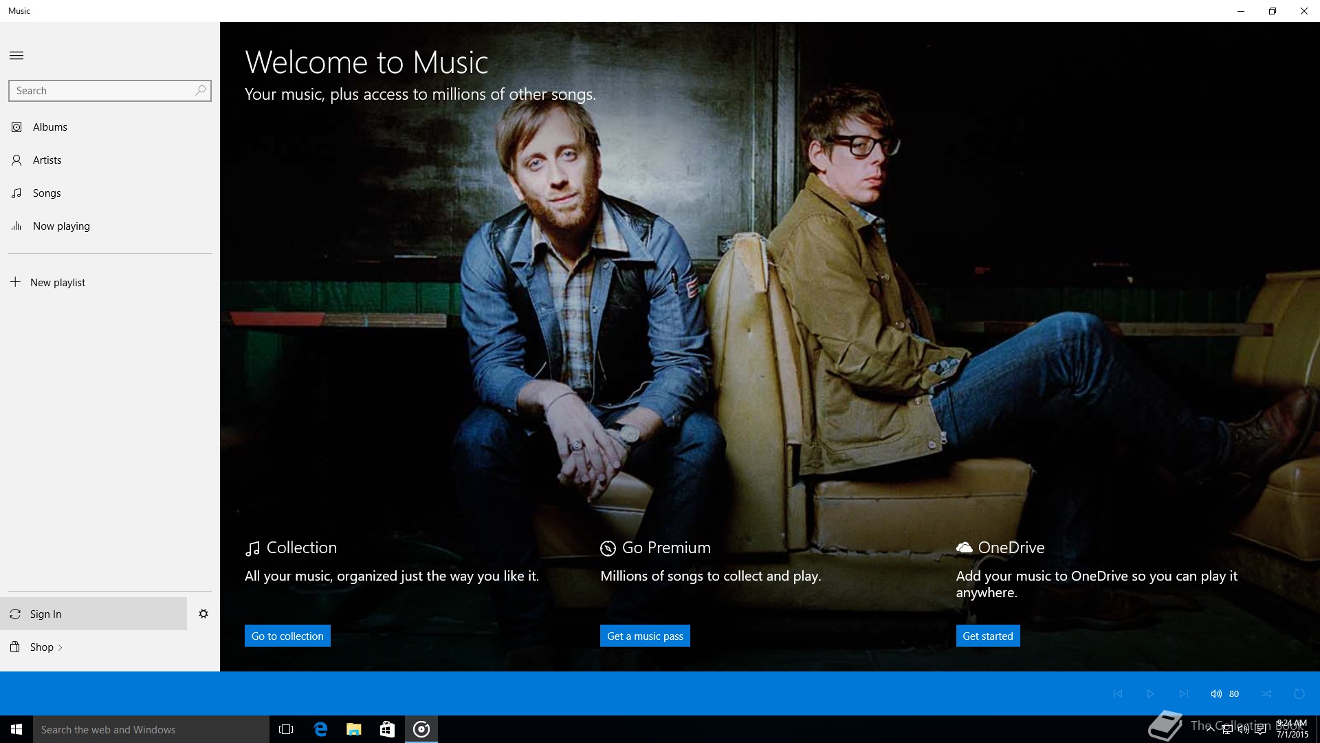
Task: Click the Songs music note icon
Action: pyautogui.click(x=16, y=193)
